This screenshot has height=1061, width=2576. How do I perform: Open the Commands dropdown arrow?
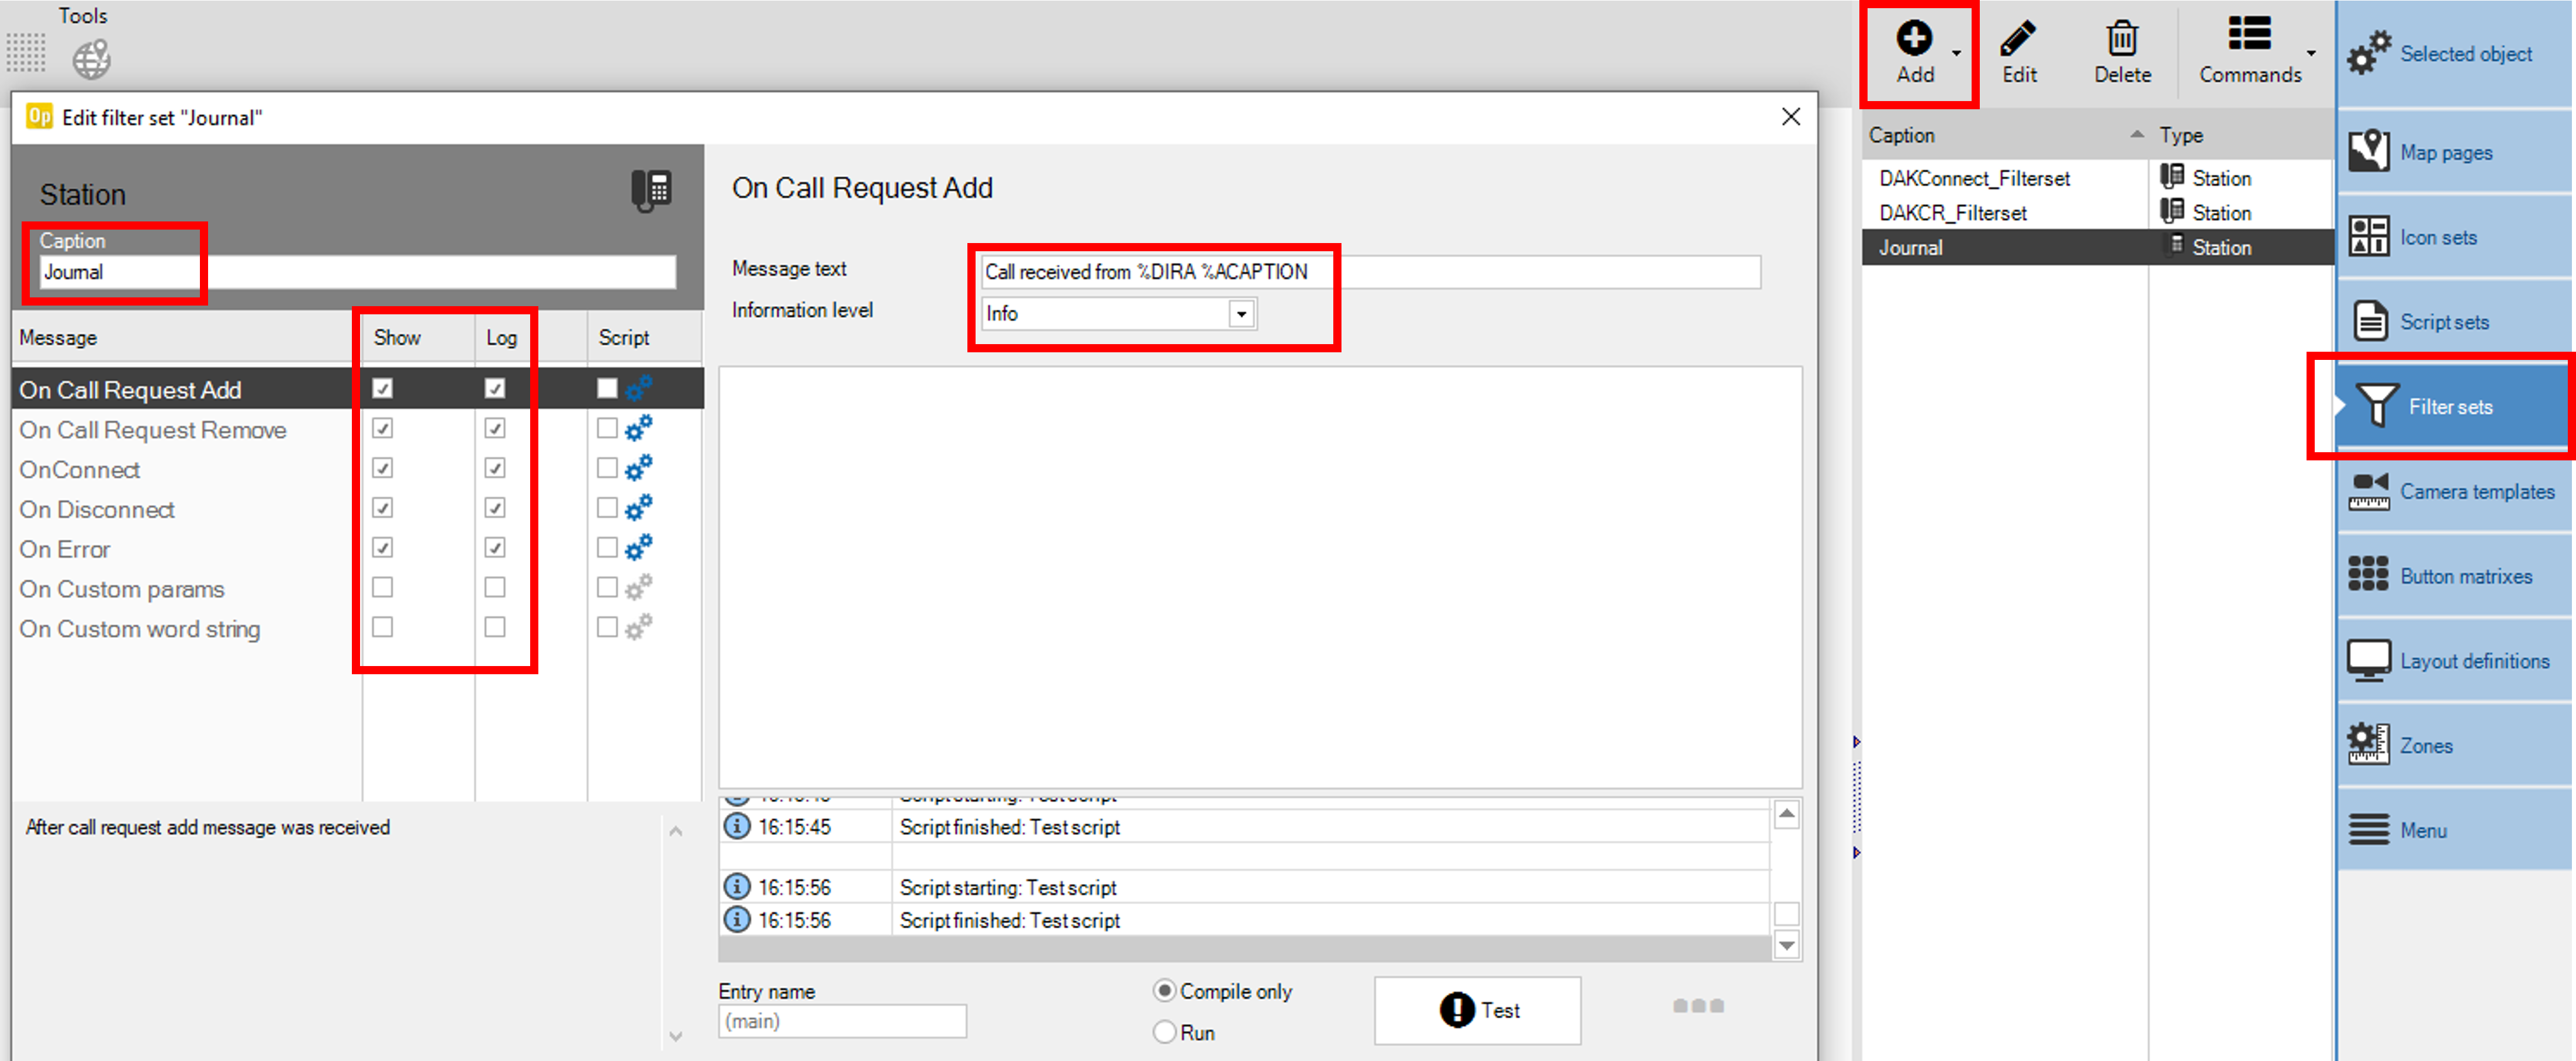click(x=2311, y=53)
